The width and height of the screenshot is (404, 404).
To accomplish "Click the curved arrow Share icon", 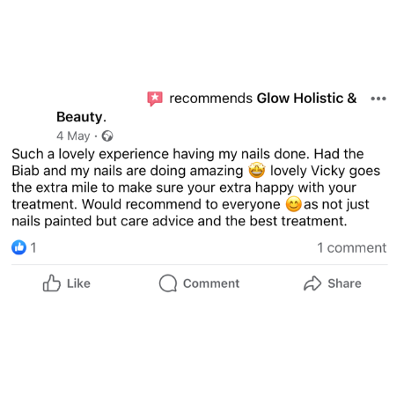I will coord(312,283).
